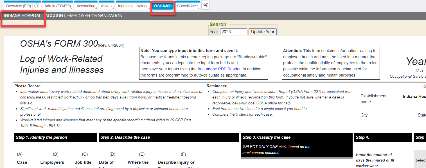The image size is (426, 168).
Task: Click the blank City field
Action: coord(378,115)
